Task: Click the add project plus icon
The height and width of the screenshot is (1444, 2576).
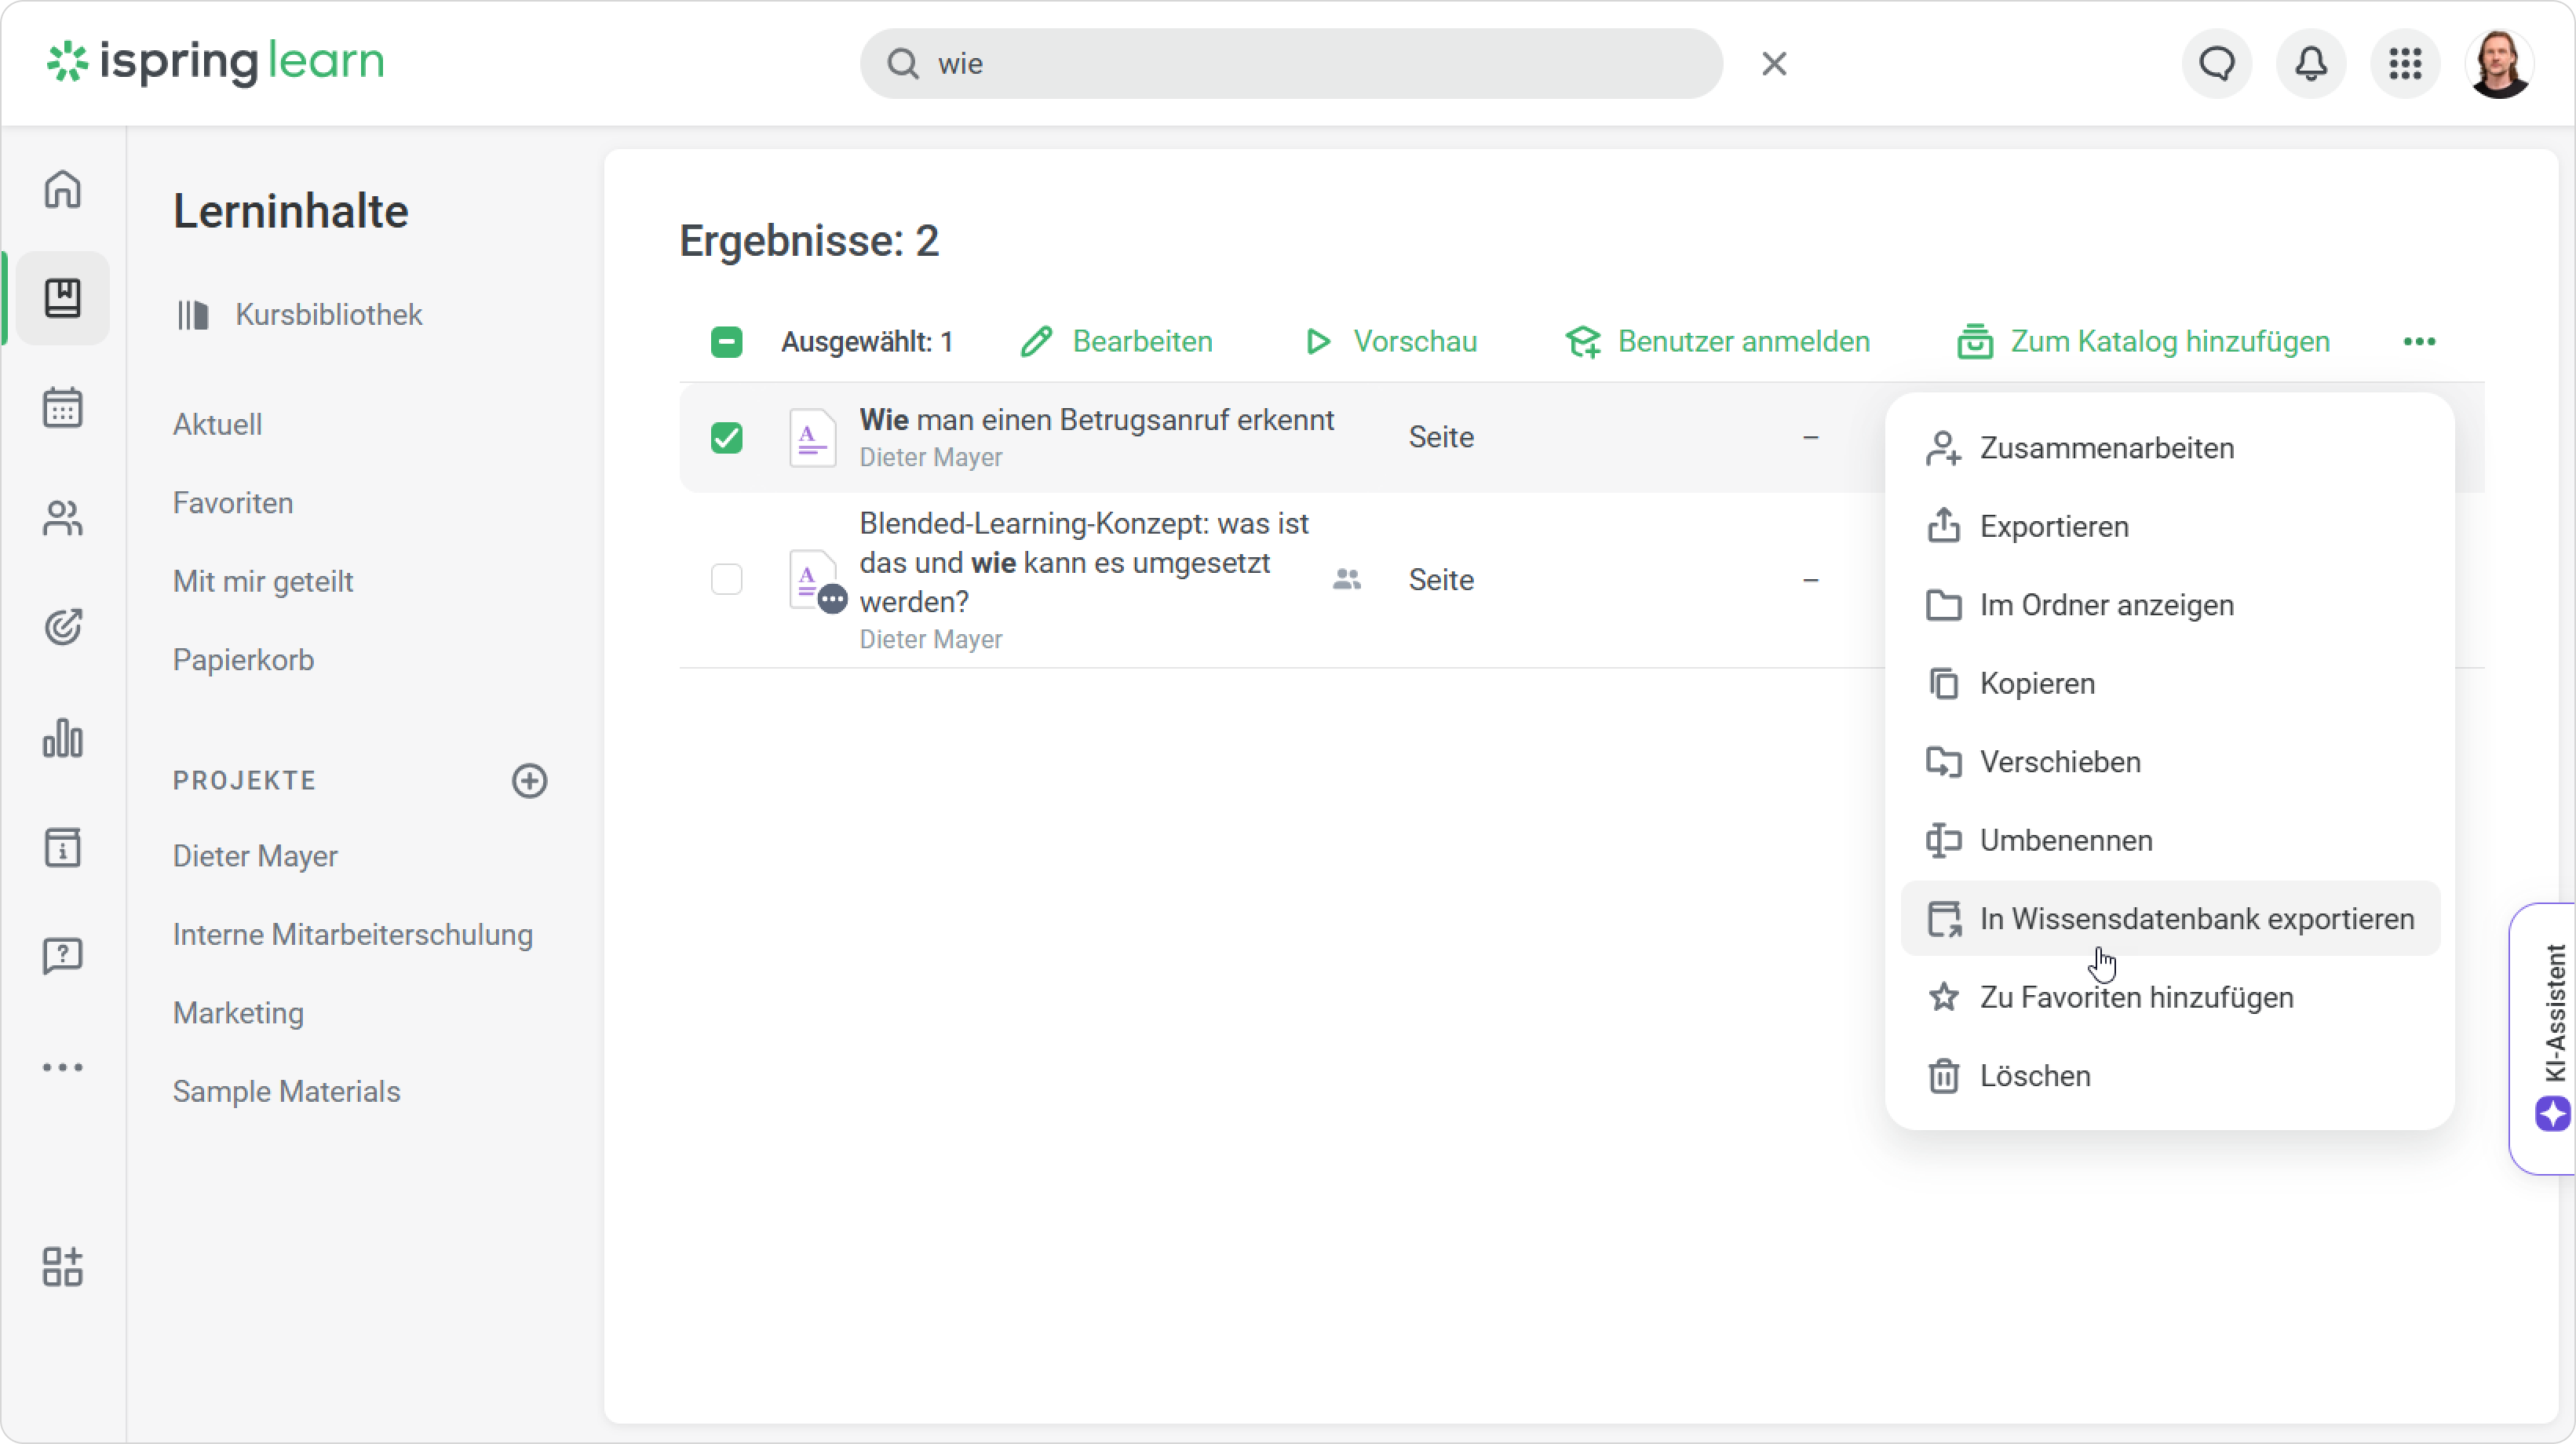Action: [x=529, y=781]
